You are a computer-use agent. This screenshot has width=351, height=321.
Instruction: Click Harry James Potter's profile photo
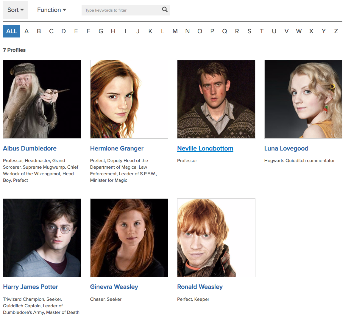click(x=42, y=238)
